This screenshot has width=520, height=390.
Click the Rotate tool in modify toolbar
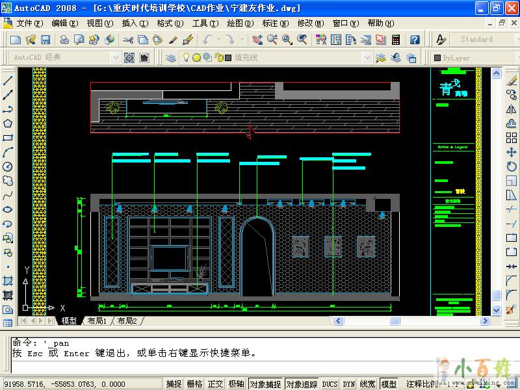[x=512, y=166]
